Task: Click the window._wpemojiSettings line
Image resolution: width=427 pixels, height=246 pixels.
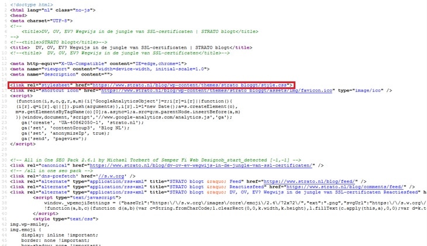Action: (x=235, y=203)
